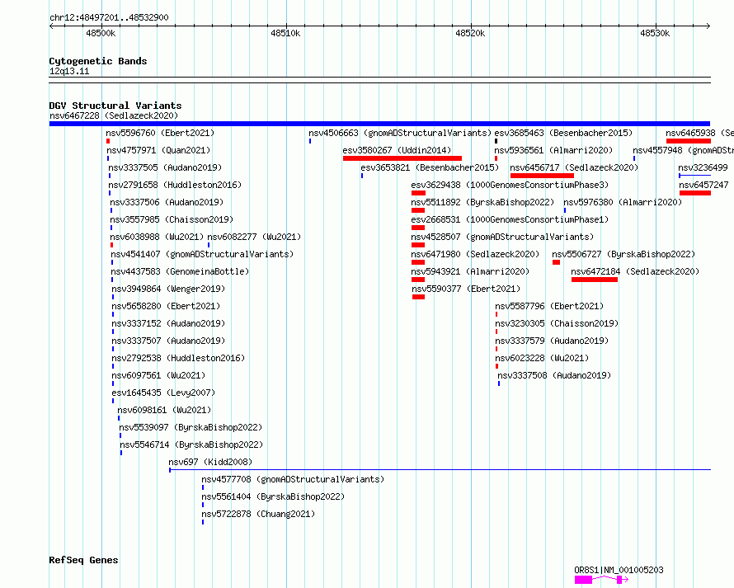Click esv1645435 (Levy2007) label
The width and height of the screenshot is (734, 588).
coord(163,393)
